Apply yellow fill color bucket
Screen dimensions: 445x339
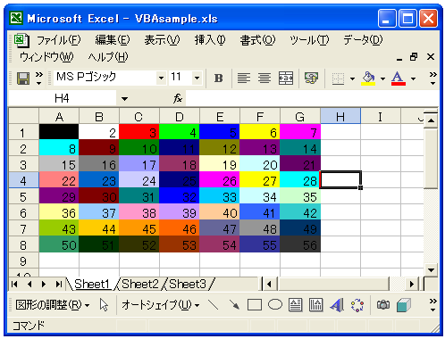point(368,79)
